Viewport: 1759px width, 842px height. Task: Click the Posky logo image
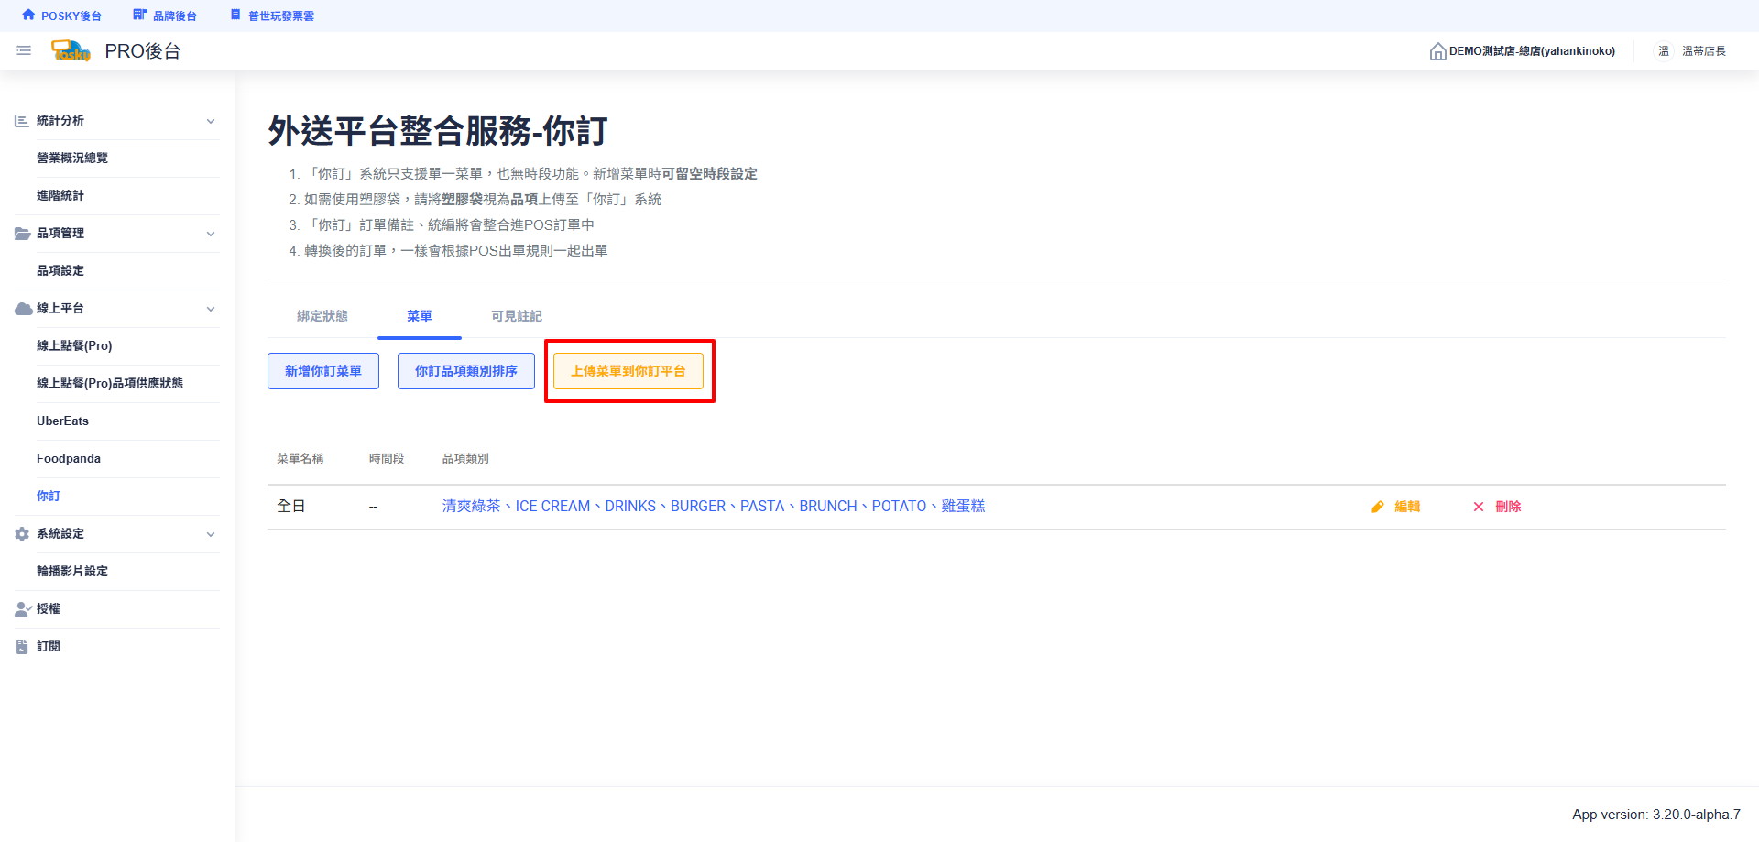(x=71, y=50)
